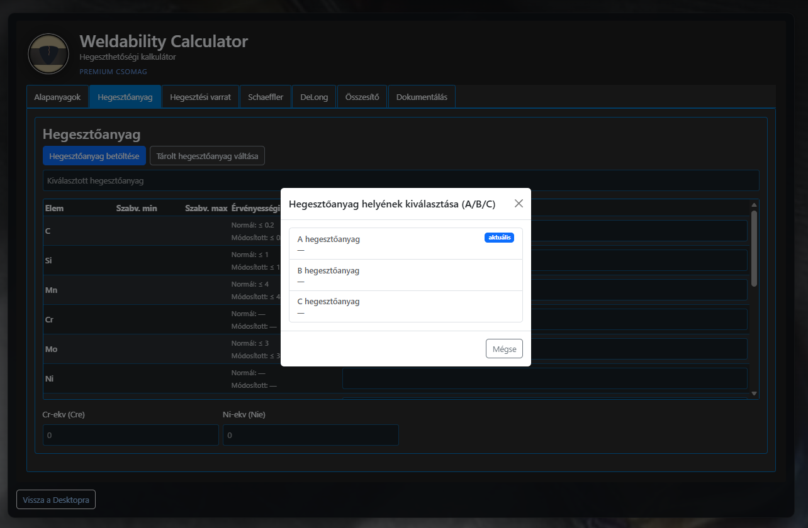Go to Hegesztési varrat tab

click(x=201, y=97)
